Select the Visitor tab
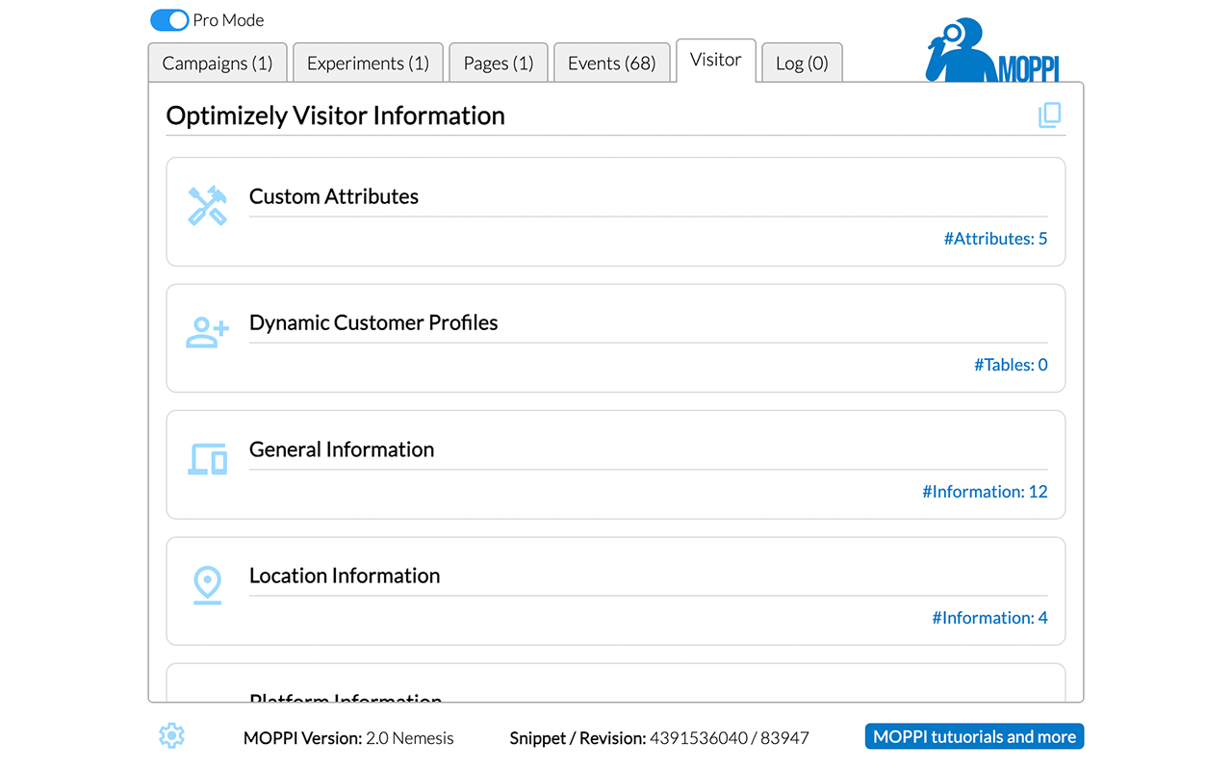The width and height of the screenshot is (1232, 770). coord(716,61)
